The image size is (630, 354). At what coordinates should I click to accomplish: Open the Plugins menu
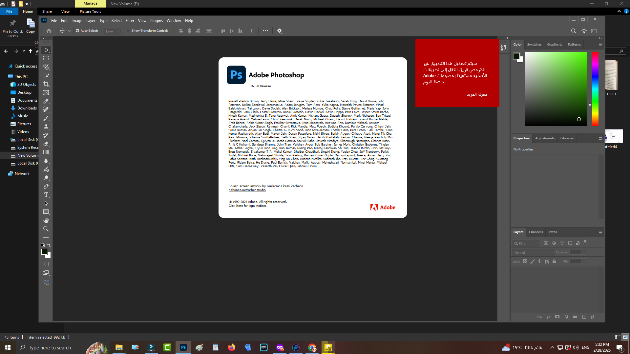157,20
